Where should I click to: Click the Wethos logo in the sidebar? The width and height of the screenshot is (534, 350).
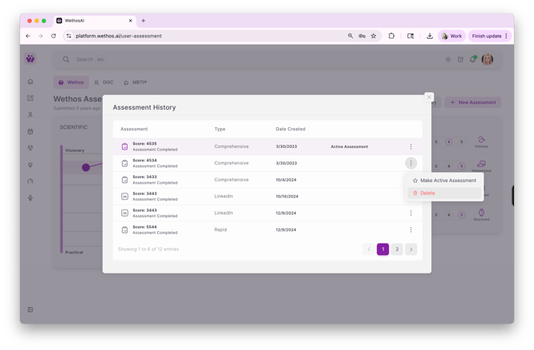tap(30, 59)
